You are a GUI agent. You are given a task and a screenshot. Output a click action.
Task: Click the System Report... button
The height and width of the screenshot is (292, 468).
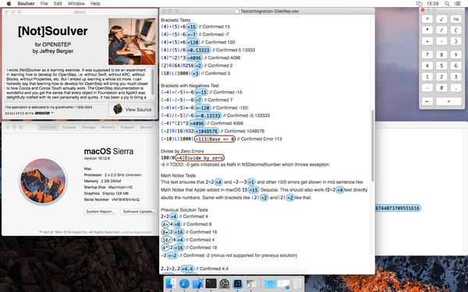101,212
